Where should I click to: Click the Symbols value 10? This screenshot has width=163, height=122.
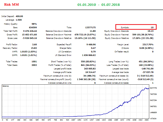(x=152, y=27)
